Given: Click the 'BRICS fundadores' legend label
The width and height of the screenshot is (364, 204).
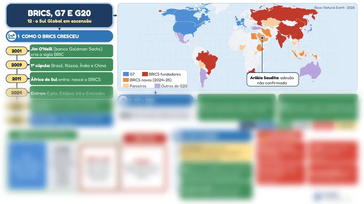Looking at the screenshot, I should (x=164, y=74).
